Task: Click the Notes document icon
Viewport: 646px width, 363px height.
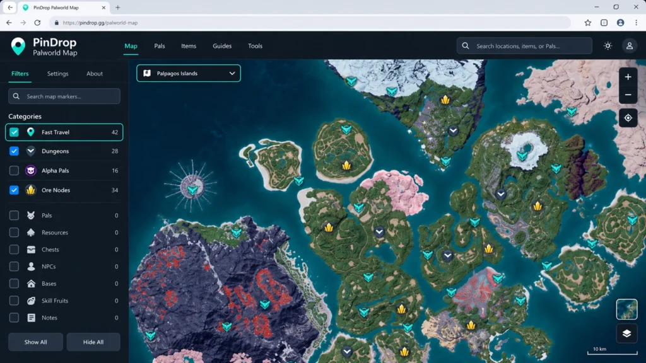Action: coord(31,318)
